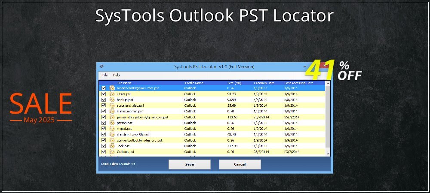
Task: Select the Jack.pst file name
Action: pos(123,146)
